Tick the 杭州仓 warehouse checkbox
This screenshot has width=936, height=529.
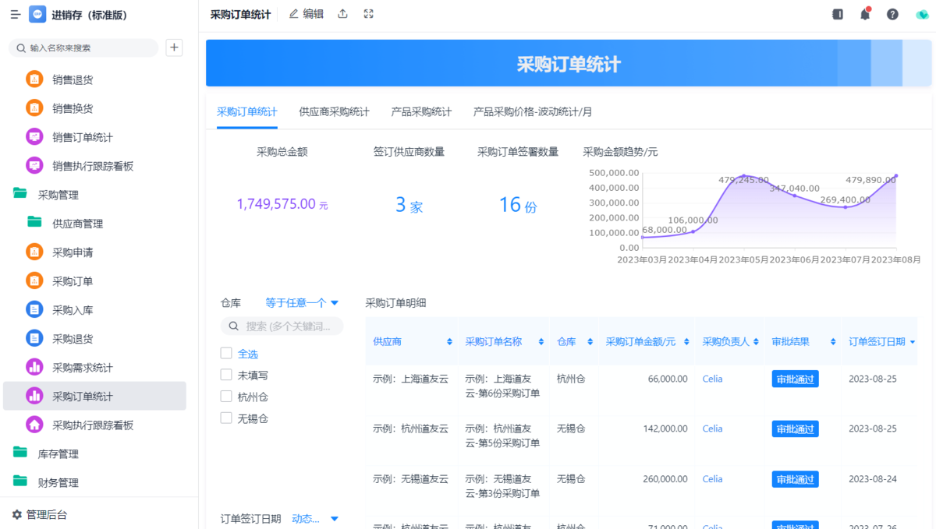tap(226, 397)
